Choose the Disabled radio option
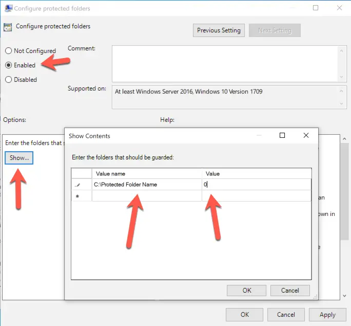This screenshot has width=351, height=326. (x=8, y=80)
